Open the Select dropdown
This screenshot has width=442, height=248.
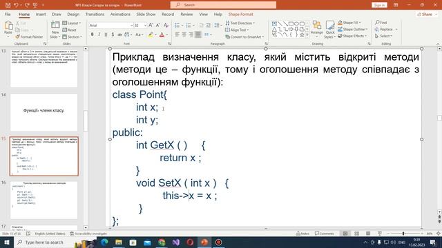tap(384, 36)
